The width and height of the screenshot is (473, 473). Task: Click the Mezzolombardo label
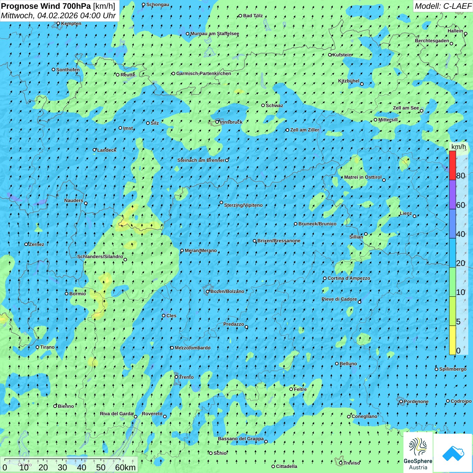pyautogui.click(x=193, y=348)
